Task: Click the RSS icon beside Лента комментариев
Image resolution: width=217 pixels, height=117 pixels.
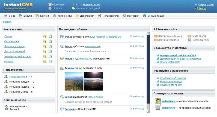Action: (x=156, y=36)
